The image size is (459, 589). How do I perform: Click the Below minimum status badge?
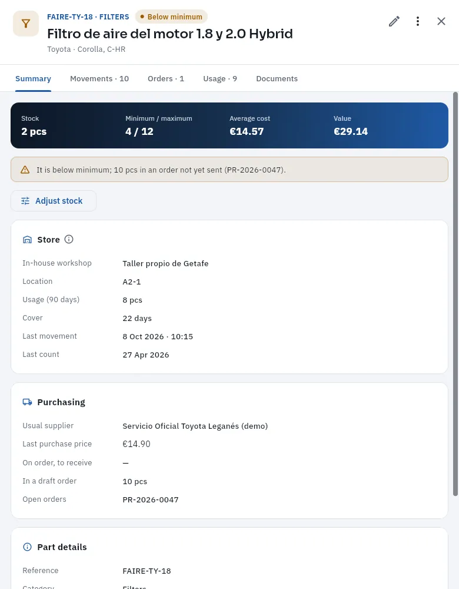point(171,17)
